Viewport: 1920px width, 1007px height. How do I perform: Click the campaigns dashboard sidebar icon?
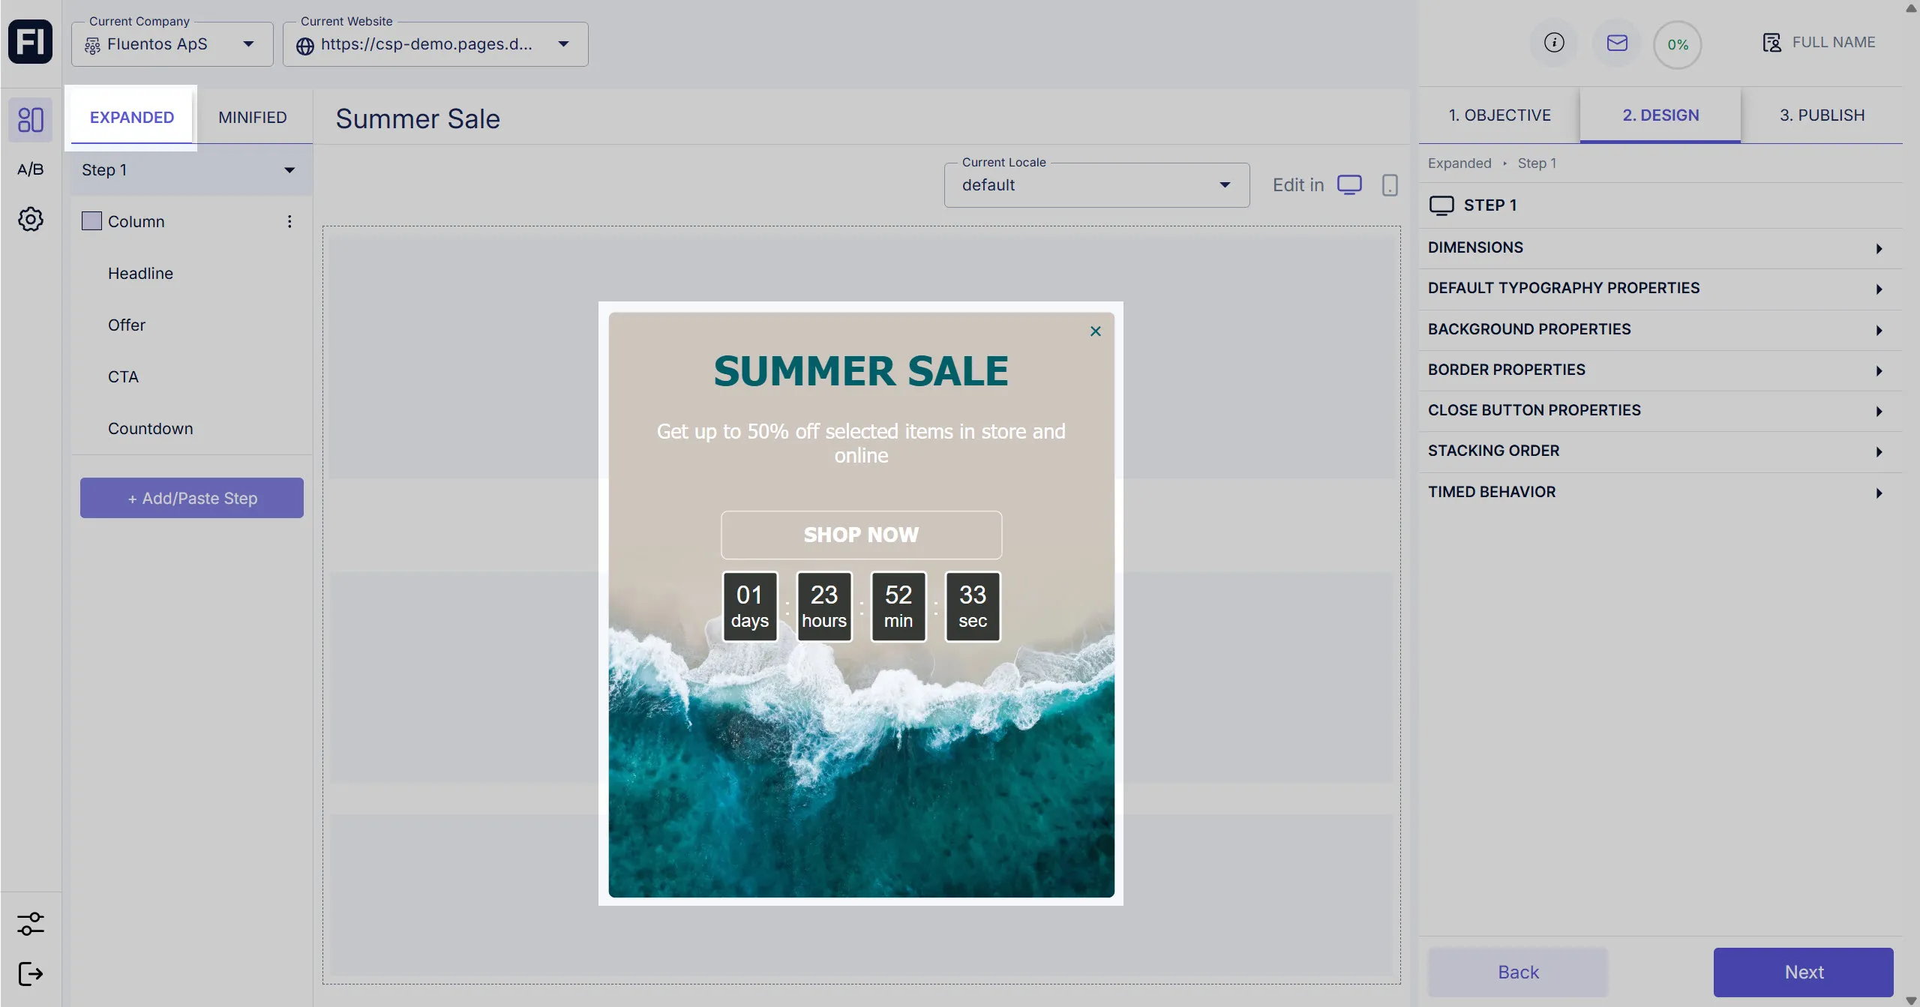[x=30, y=120]
